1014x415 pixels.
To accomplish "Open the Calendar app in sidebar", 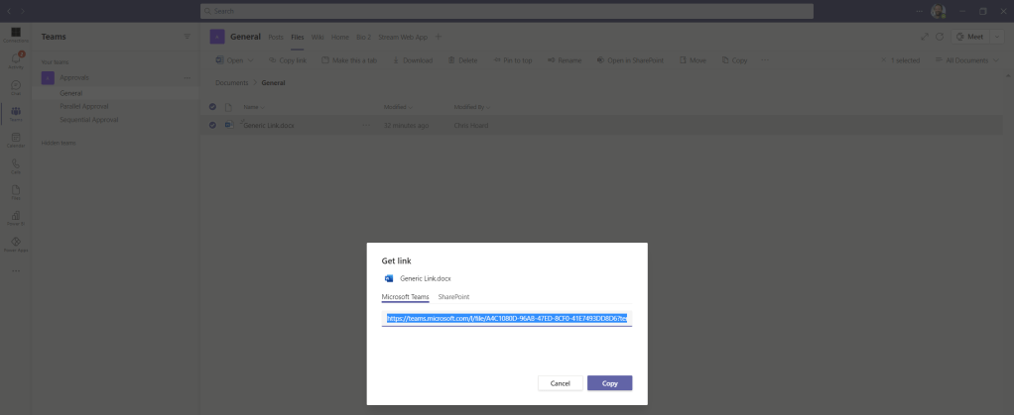I will (16, 140).
